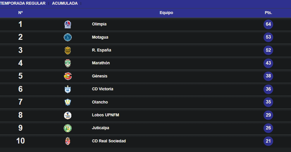Switch to the Acumulada tab
Screen dimensions: 291x152
pyautogui.click(x=65, y=3)
